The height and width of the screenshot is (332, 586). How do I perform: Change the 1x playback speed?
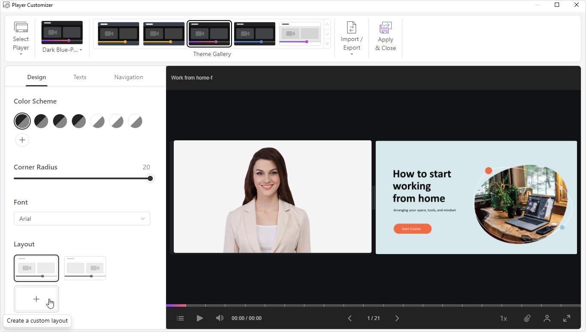[x=503, y=318]
